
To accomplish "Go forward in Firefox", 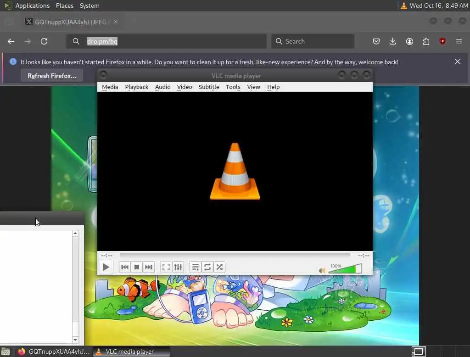I will pos(28,41).
